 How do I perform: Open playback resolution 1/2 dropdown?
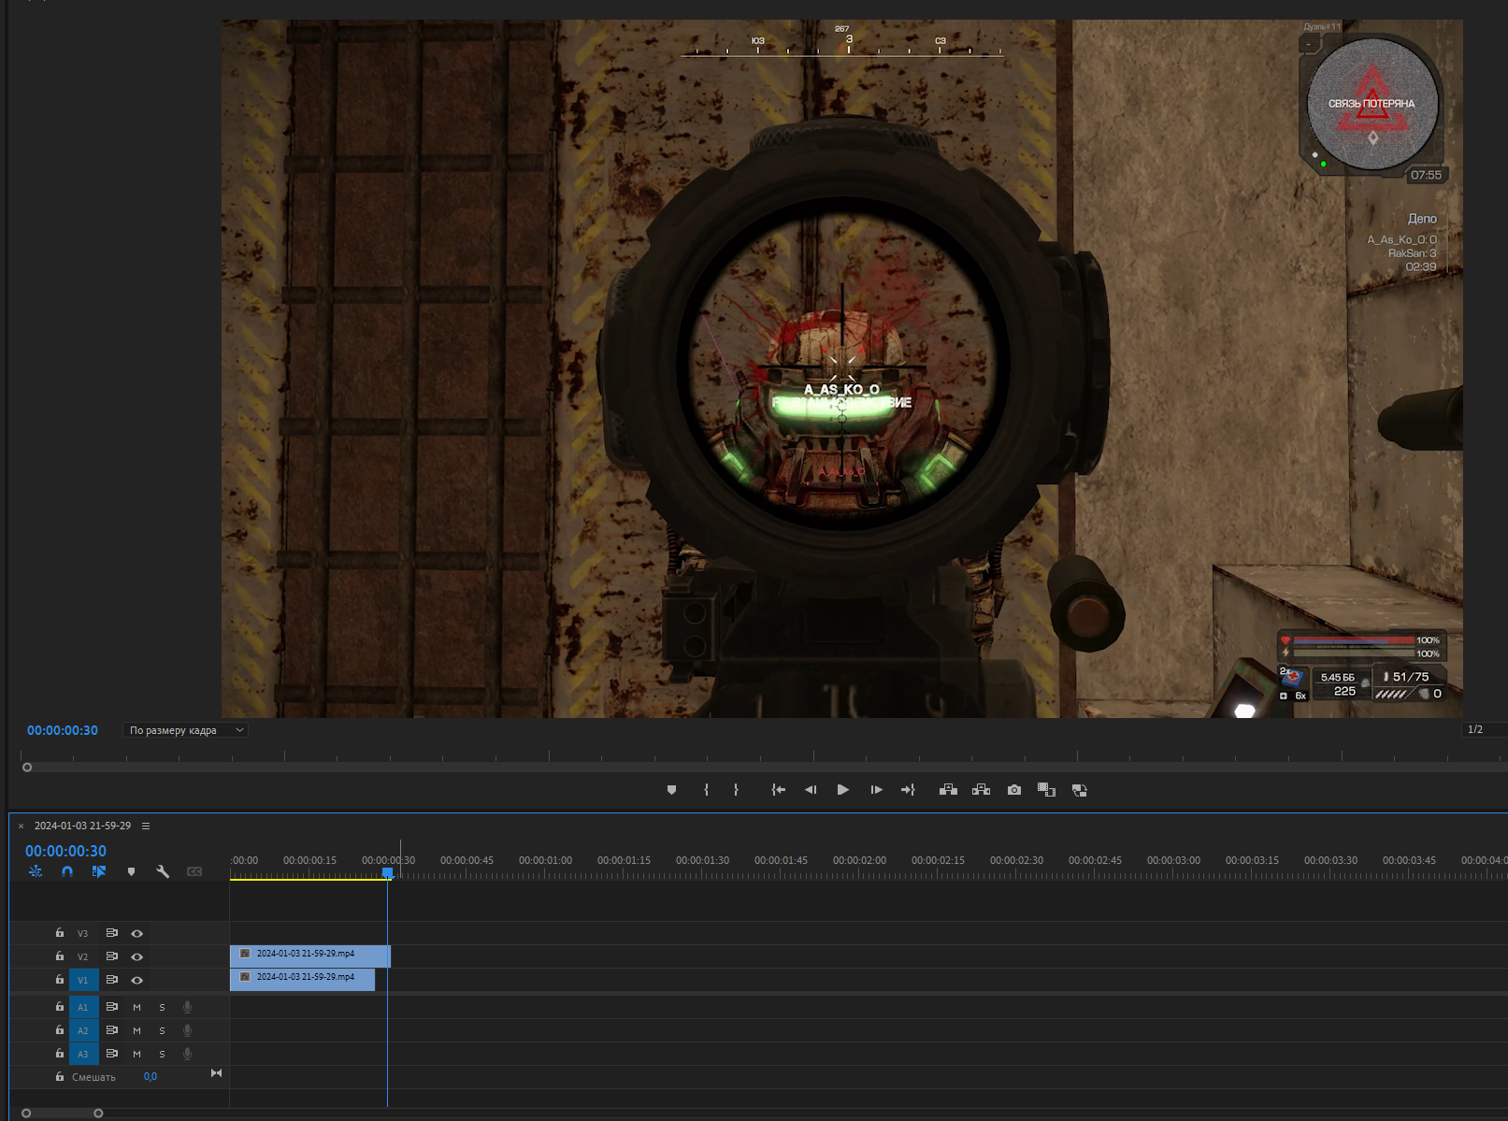point(1484,729)
